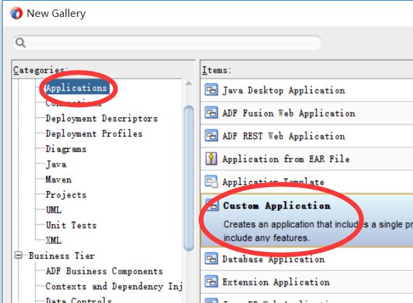Click the ADF REST Web Application icon
This screenshot has height=303, width=413.
tap(211, 136)
